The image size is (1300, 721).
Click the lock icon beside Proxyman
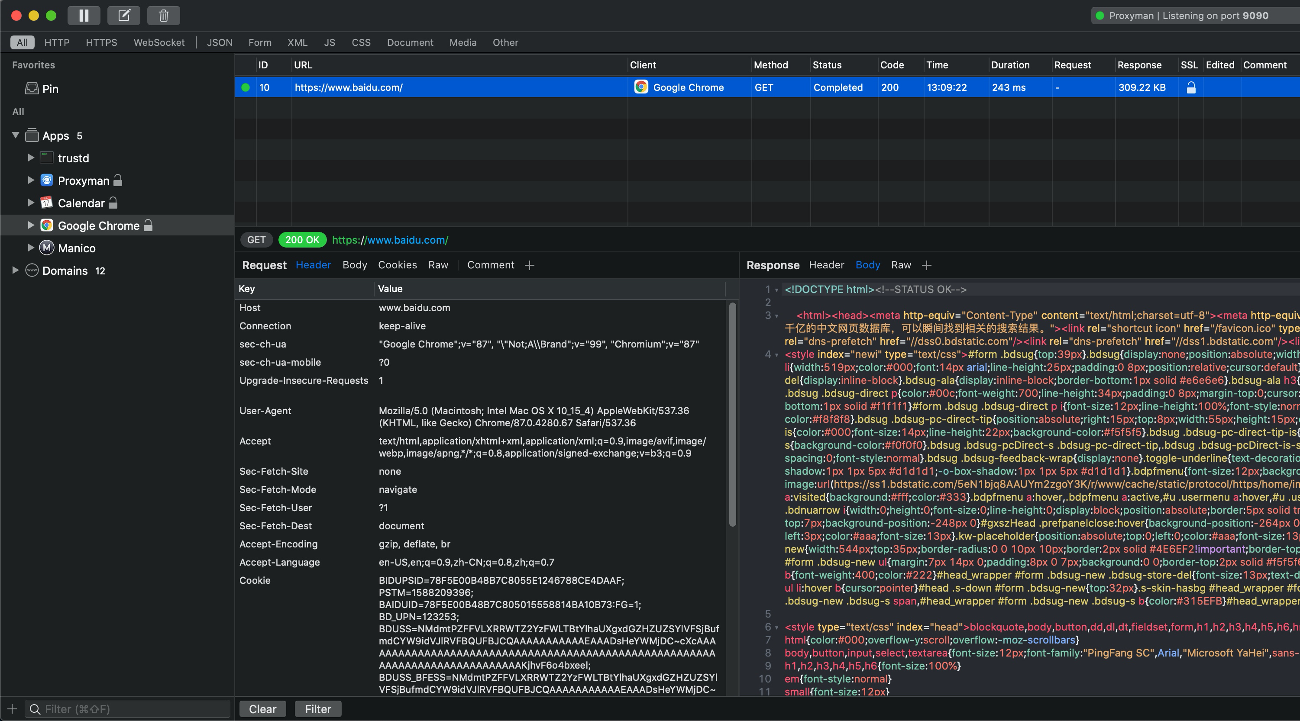118,180
